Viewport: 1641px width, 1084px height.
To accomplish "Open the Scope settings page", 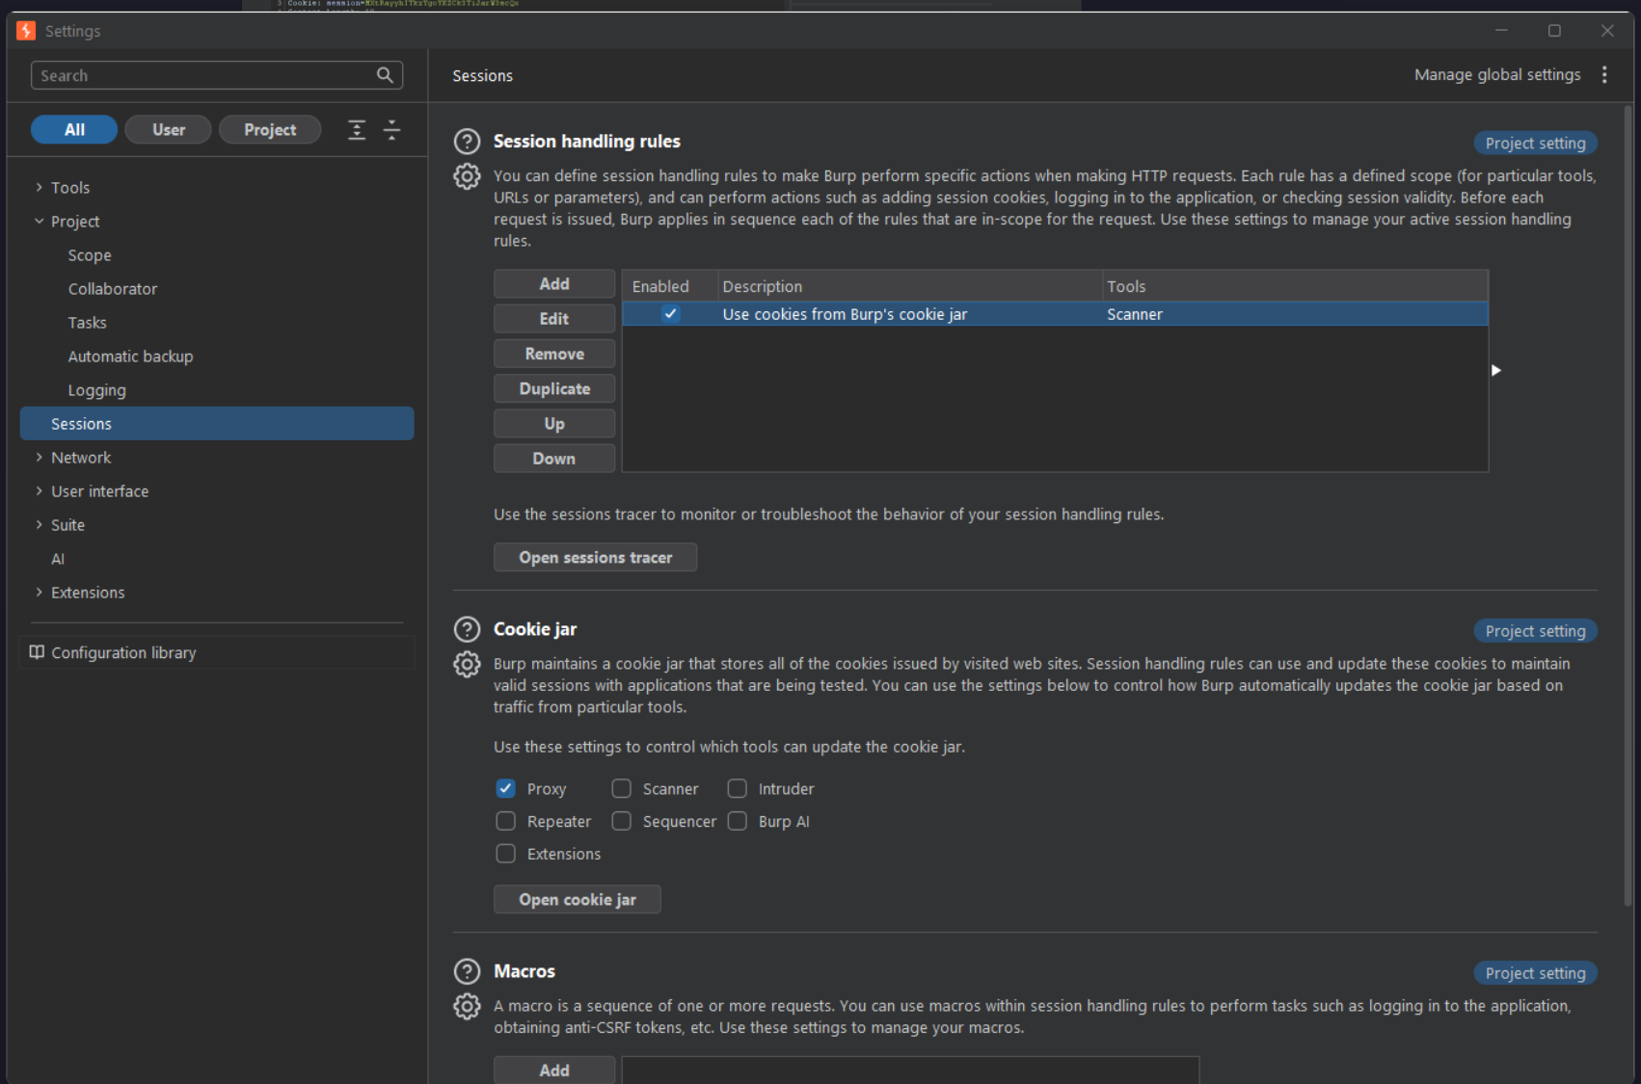I will pos(90,255).
